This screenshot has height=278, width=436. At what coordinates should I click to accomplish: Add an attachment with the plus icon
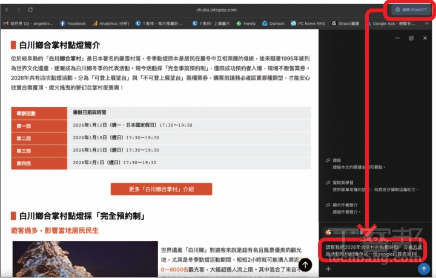[328, 269]
